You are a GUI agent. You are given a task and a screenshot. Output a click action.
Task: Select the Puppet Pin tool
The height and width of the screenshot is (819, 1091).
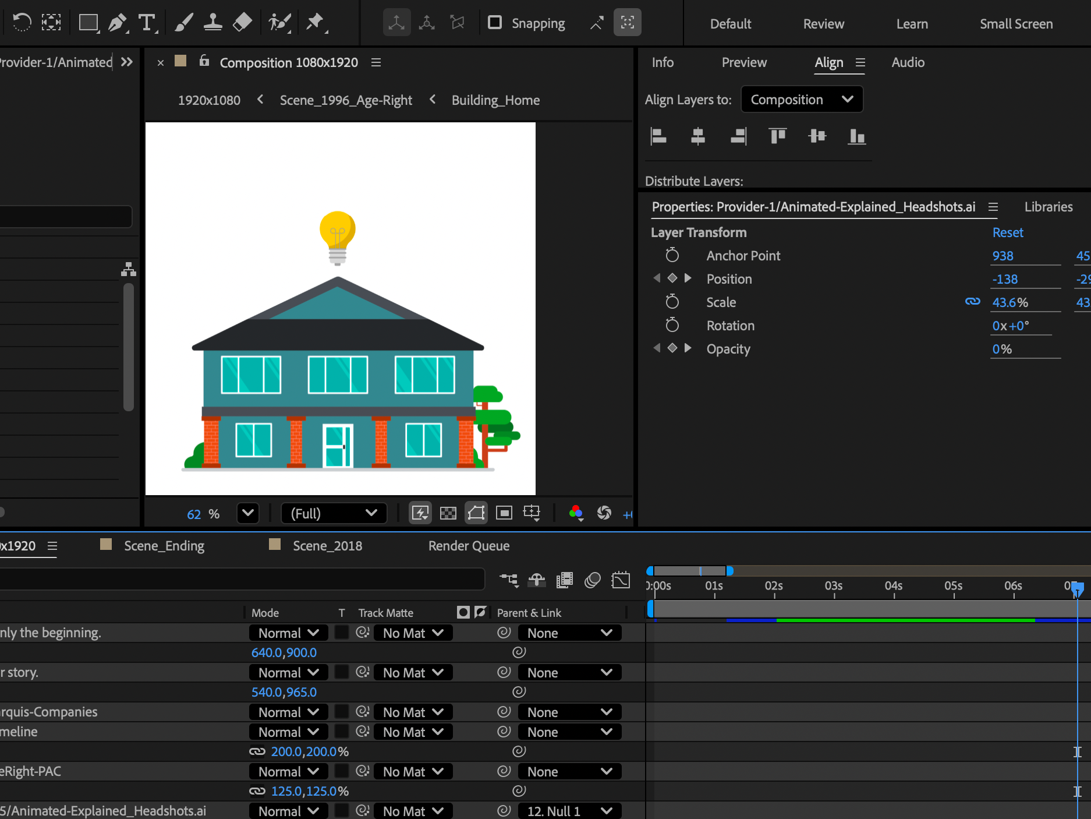tap(316, 23)
